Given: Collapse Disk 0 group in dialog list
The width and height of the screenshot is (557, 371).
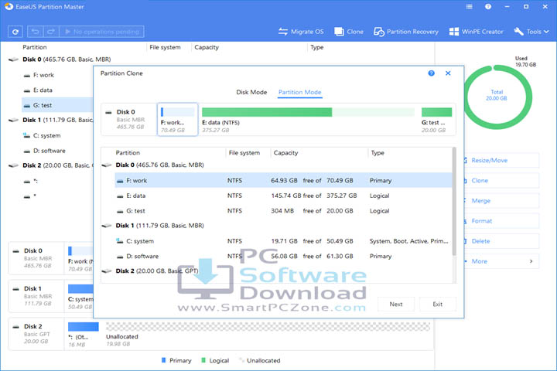Looking at the screenshot, I should (107, 165).
